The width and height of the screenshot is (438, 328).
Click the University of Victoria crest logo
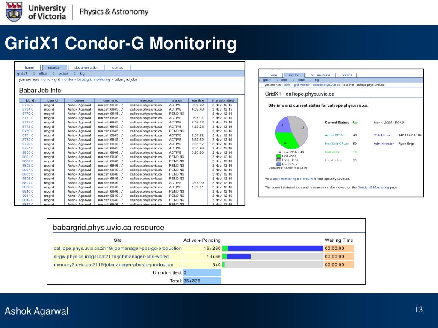click(14, 12)
